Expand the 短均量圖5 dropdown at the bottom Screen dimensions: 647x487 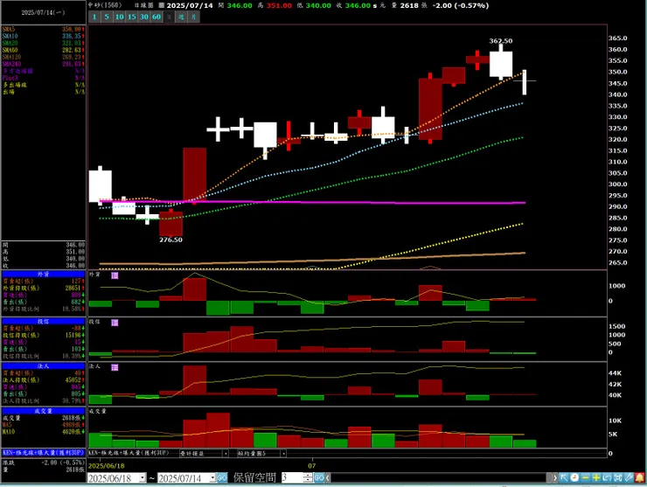(283, 453)
